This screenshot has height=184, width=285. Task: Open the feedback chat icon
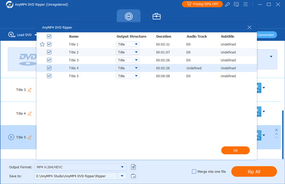coord(236,4)
